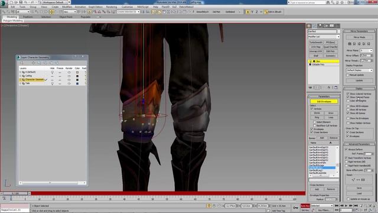Collapse the Display rollout header
378x213 pixels.
(359, 89)
